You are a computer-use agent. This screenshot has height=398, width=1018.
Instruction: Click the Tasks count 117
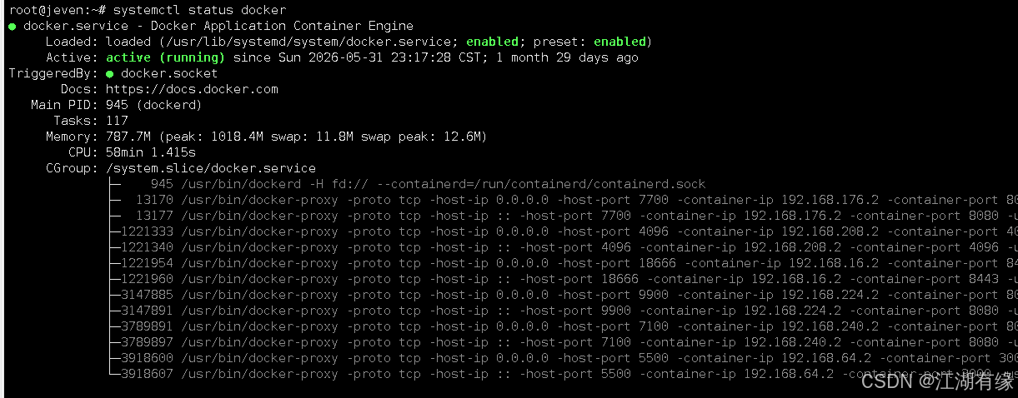(x=117, y=121)
